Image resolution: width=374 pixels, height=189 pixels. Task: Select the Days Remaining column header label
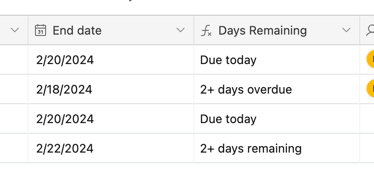pos(263,30)
